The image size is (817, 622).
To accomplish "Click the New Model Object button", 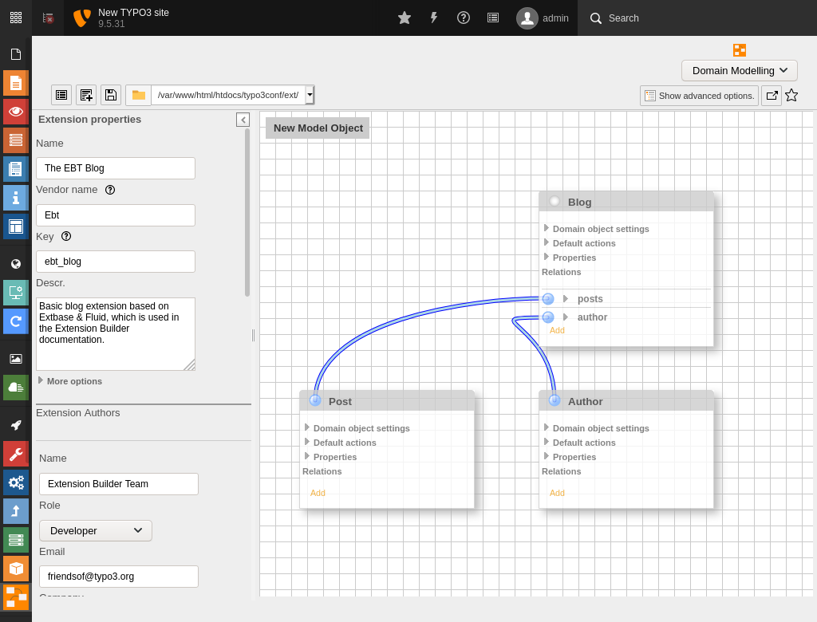I will click(318, 128).
